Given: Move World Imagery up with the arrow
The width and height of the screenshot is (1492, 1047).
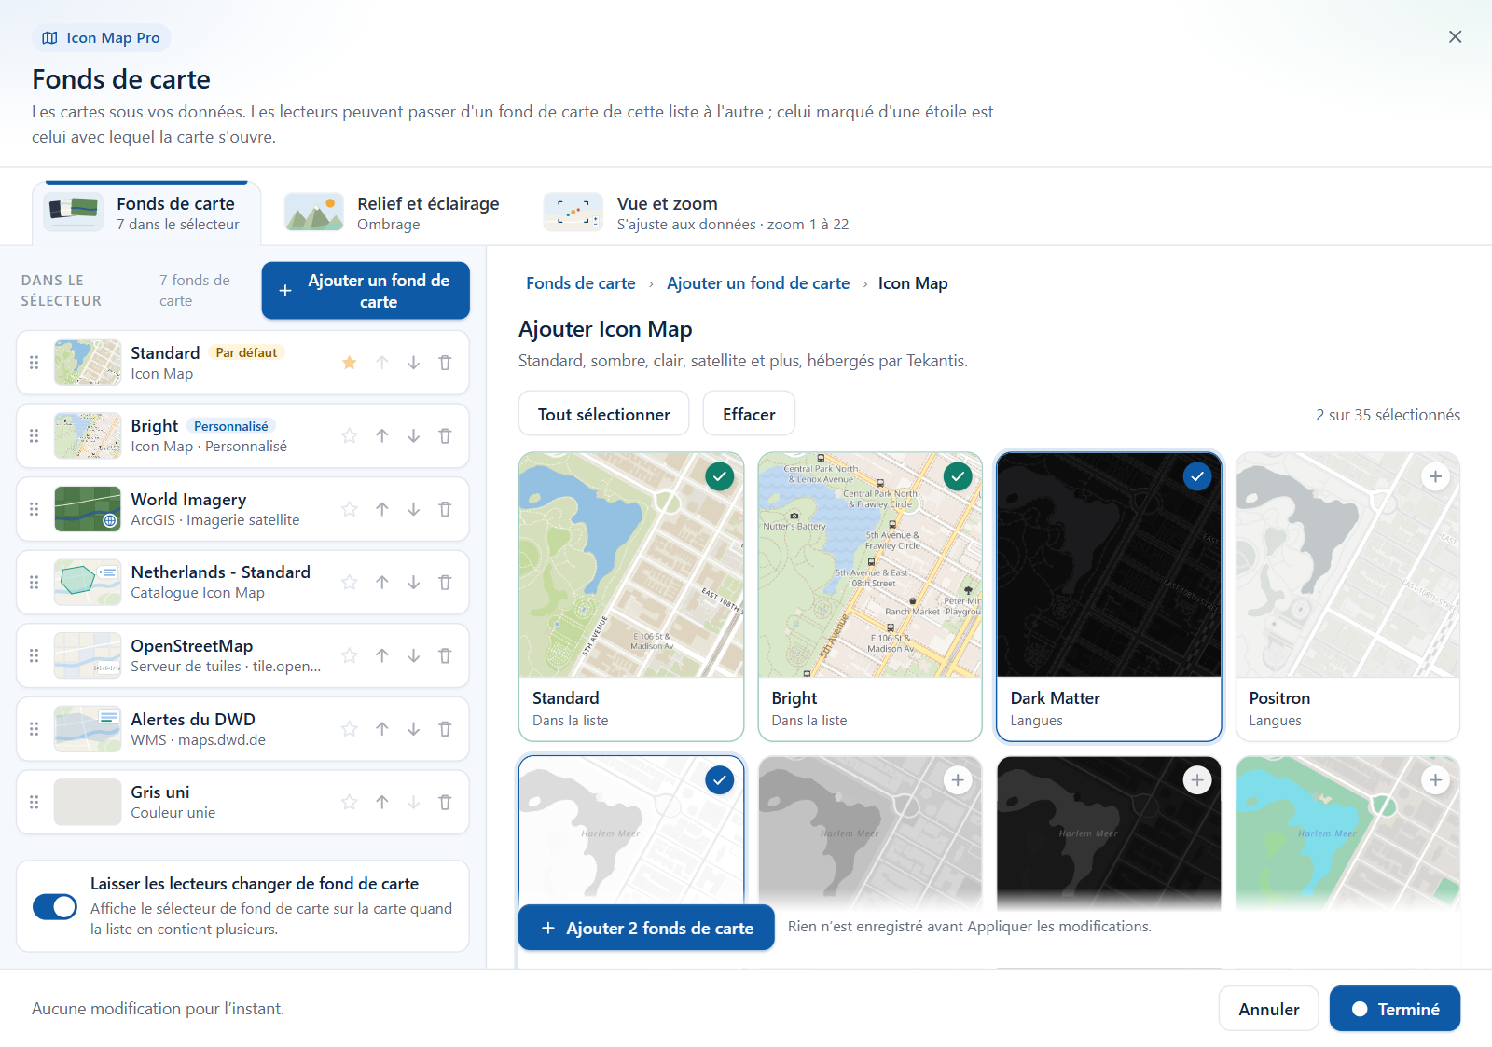Looking at the screenshot, I should point(382,509).
